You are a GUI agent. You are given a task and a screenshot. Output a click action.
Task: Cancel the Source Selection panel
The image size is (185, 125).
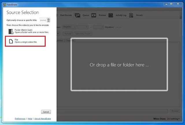click(46, 112)
